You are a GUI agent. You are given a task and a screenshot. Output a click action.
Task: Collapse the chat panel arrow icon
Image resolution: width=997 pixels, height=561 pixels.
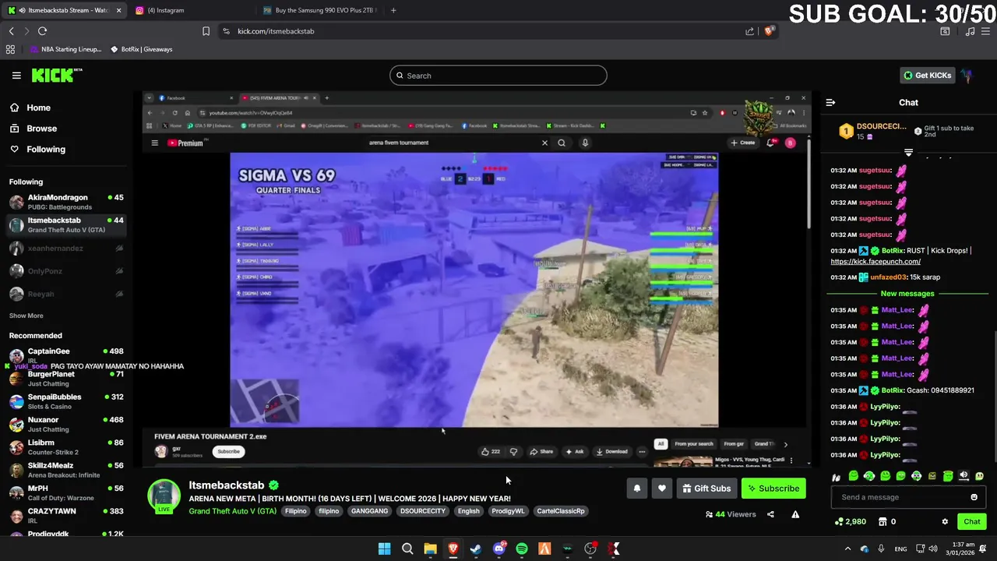[x=830, y=102]
